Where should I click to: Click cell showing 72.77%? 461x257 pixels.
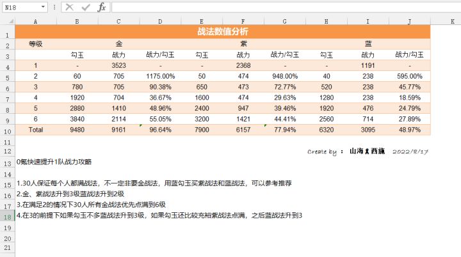tap(284, 87)
